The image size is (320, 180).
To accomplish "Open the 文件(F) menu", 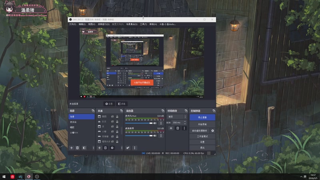I will [72, 24].
